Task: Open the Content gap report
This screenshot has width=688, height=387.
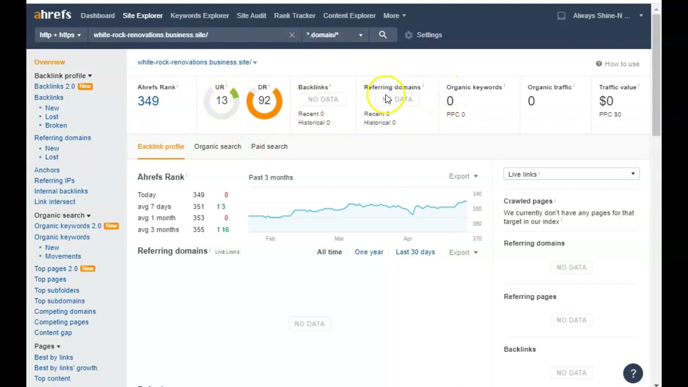Action: (53, 333)
